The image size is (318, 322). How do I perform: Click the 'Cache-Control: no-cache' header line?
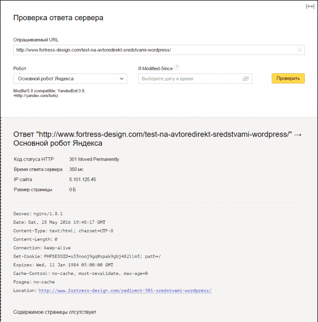point(80,274)
